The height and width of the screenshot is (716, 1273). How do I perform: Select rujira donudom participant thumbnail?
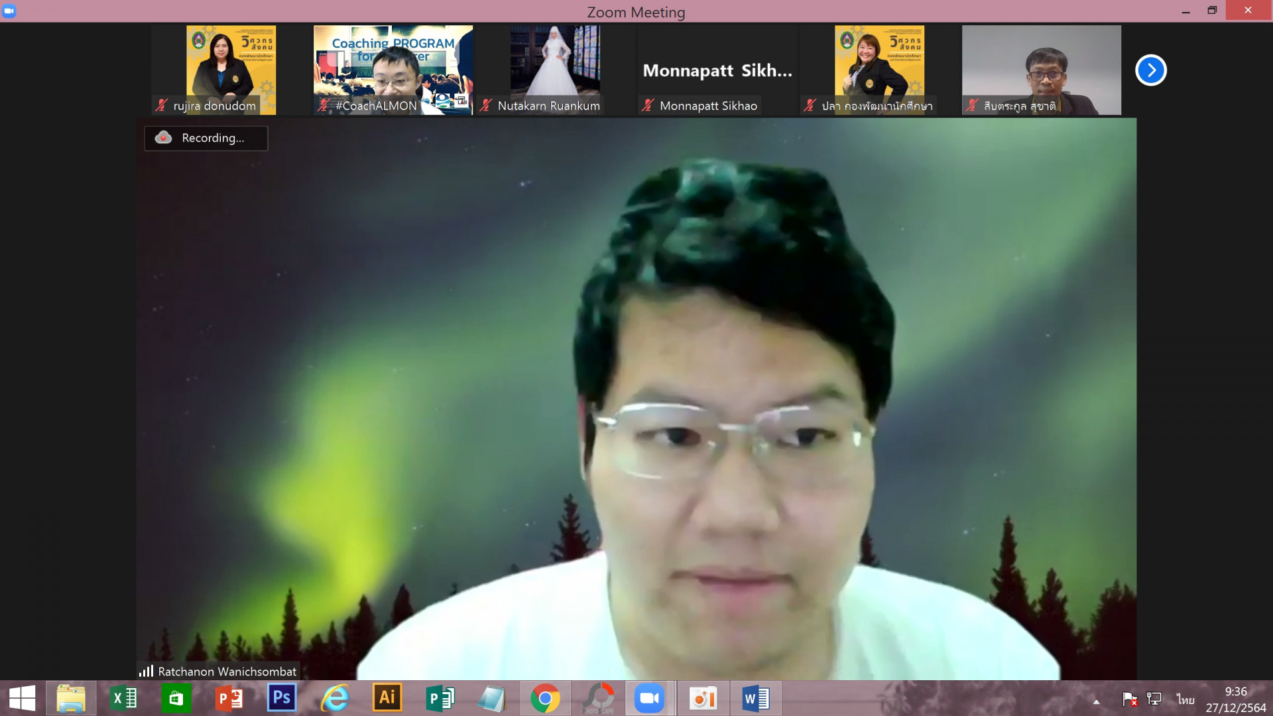click(231, 66)
